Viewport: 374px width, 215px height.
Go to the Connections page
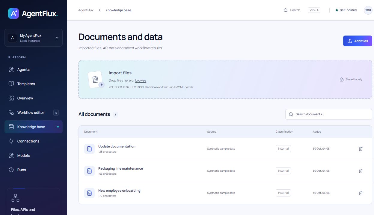click(34, 141)
